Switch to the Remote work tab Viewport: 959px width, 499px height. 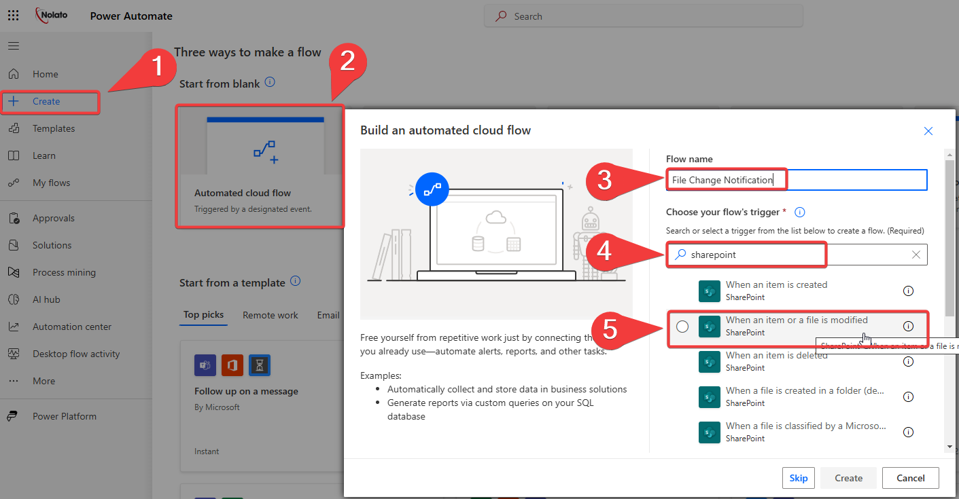click(271, 315)
